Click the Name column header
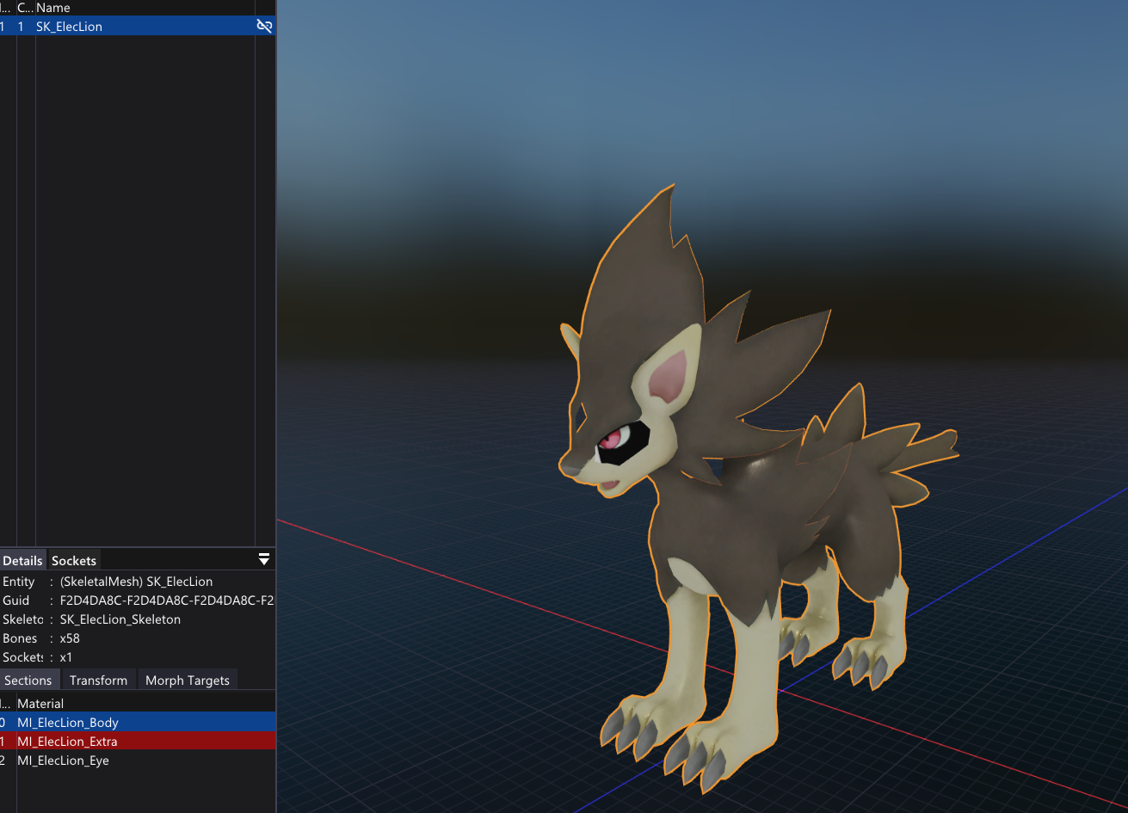Screen dimensions: 1128x813 click(53, 8)
